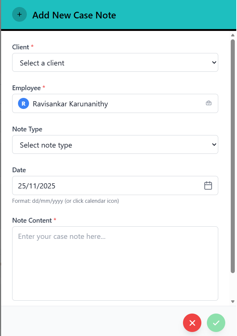Cancel with the red X button
The width and height of the screenshot is (237, 336).
192,323
